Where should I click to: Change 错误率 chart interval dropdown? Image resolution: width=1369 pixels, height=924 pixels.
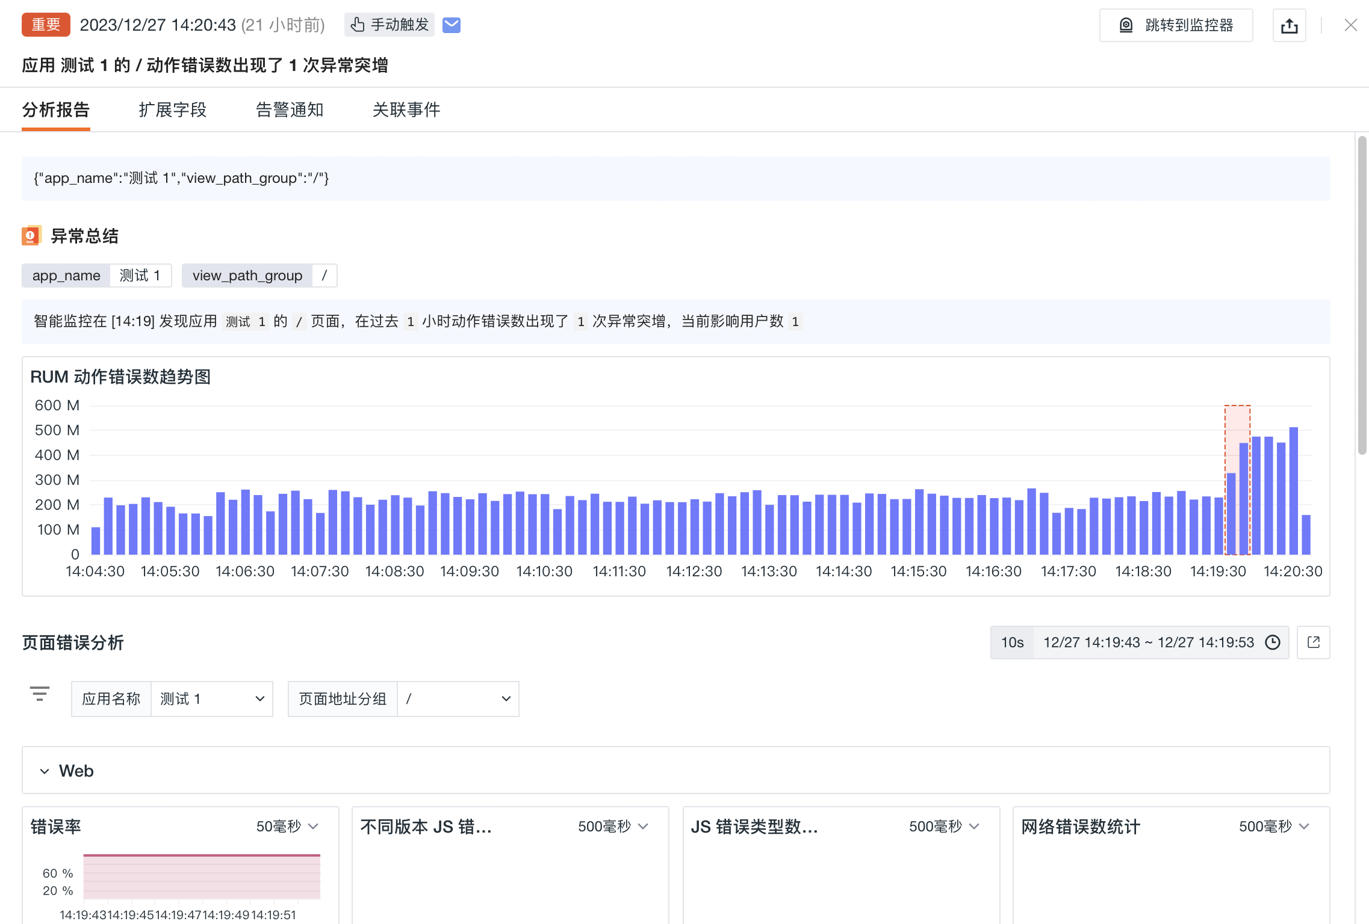pos(287,827)
